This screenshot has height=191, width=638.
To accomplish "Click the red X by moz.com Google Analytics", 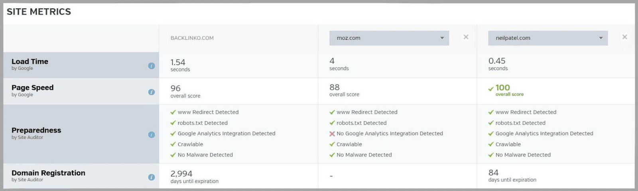I will [x=332, y=134].
